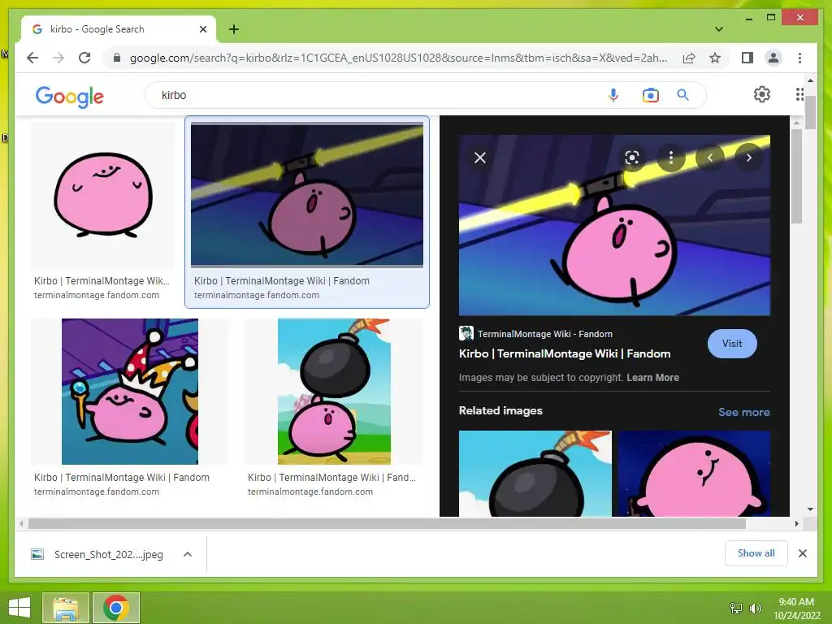Image resolution: width=832 pixels, height=624 pixels.
Task: Click the horizontal page scrollbar
Action: click(388, 524)
